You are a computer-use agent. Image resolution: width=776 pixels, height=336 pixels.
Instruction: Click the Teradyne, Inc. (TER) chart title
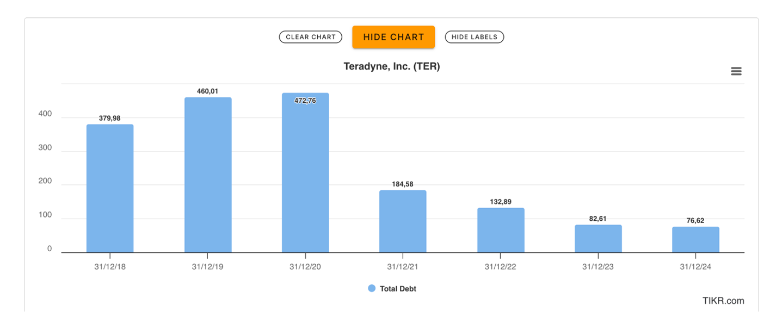392,66
